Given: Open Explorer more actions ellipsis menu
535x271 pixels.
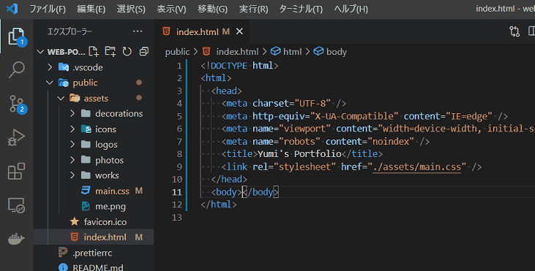Looking at the screenshot, I should click(138, 31).
